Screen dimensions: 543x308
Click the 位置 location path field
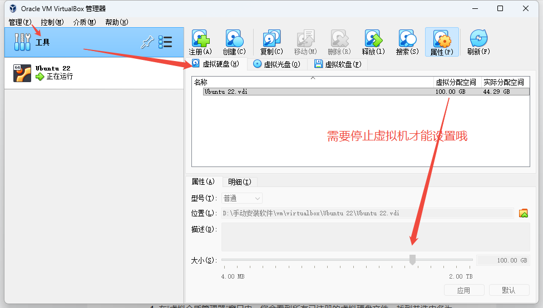point(367,214)
